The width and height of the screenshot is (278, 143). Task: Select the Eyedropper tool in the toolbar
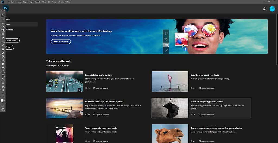pyautogui.click(x=3, y=38)
